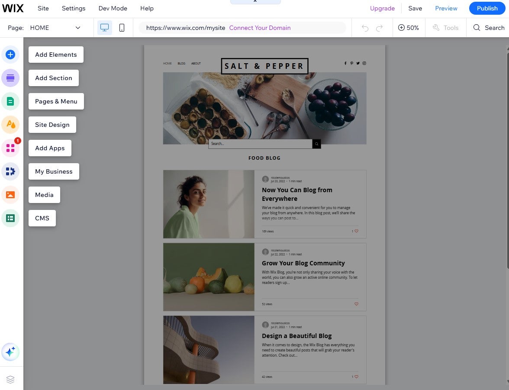
Task: Collapse the panel using the top center chevron
Action: [255, 2]
